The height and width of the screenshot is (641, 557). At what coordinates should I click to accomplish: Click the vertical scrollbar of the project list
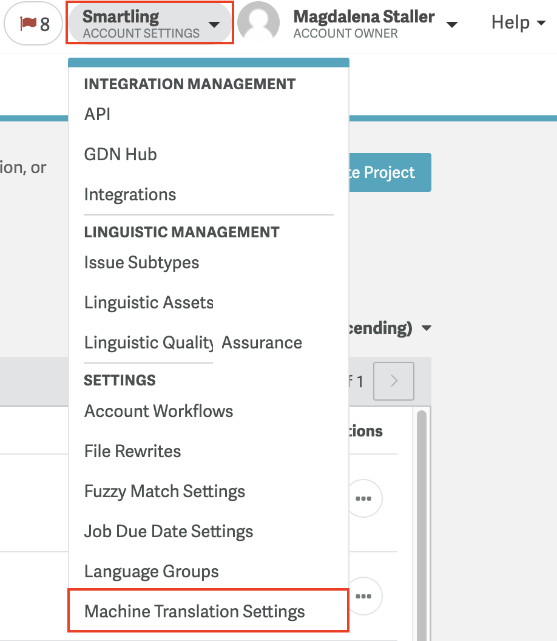point(421,525)
